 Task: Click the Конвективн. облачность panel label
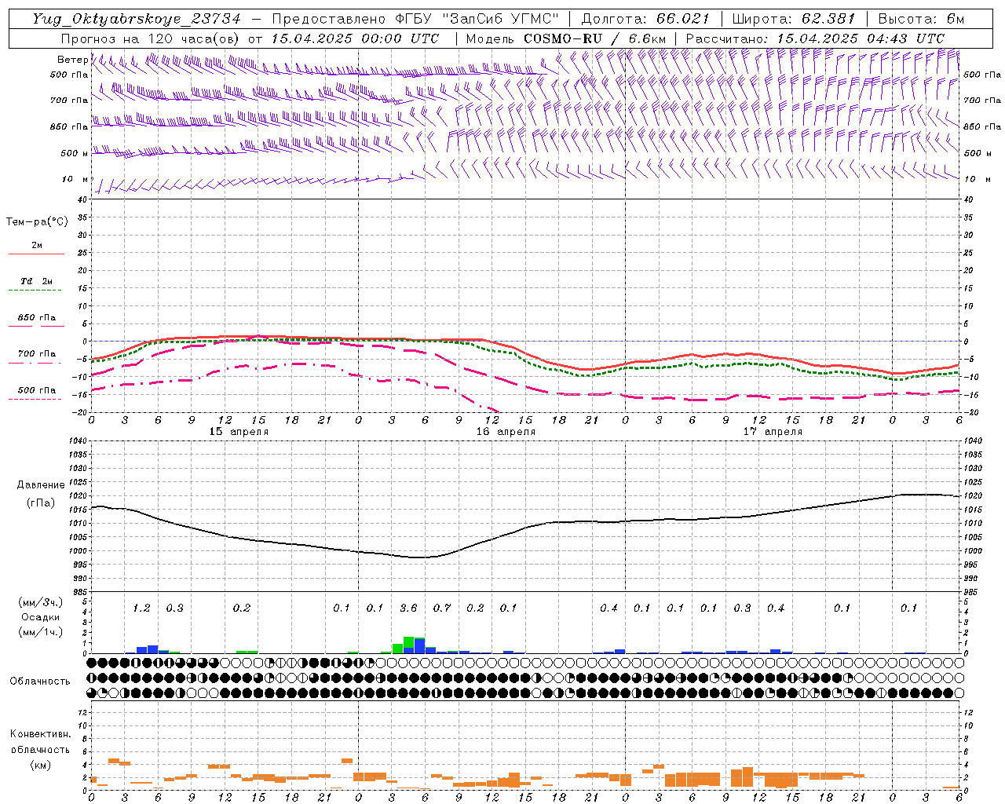point(40,742)
